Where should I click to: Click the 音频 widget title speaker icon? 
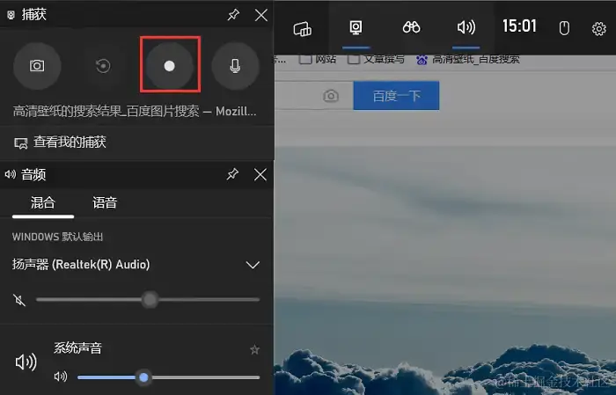coord(11,174)
